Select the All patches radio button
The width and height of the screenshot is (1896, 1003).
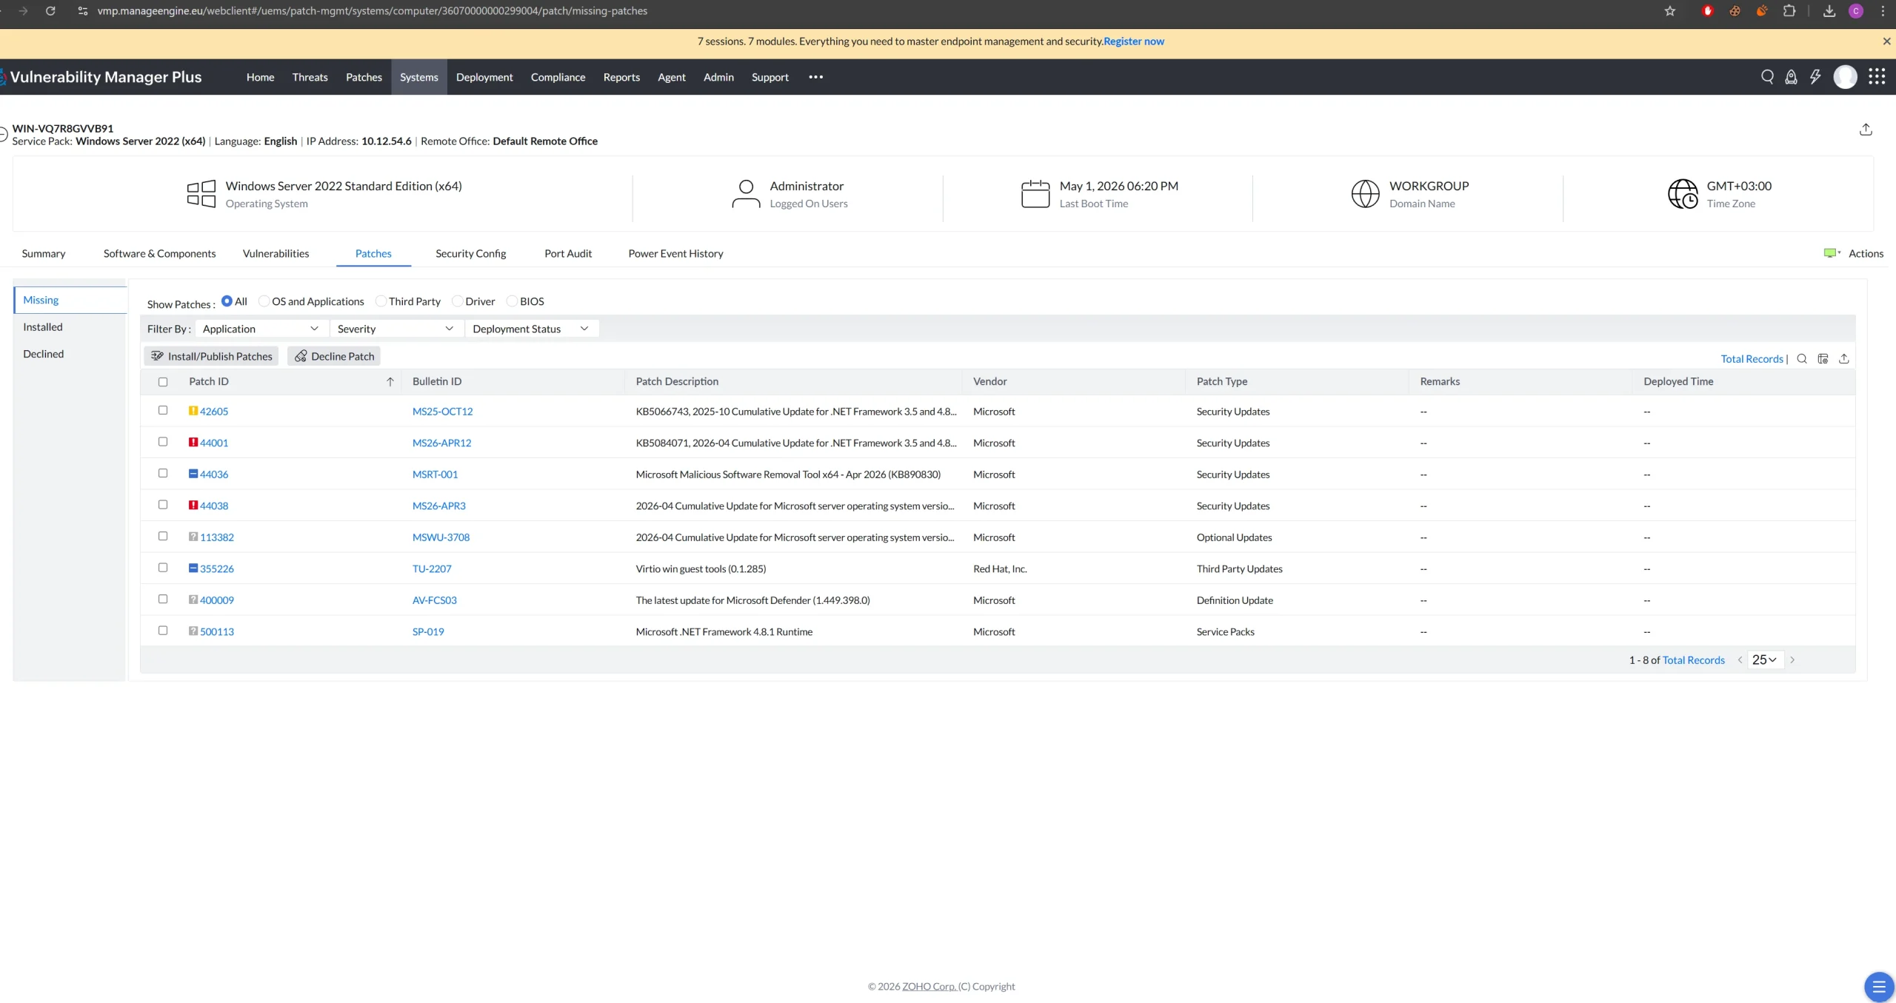pos(227,301)
